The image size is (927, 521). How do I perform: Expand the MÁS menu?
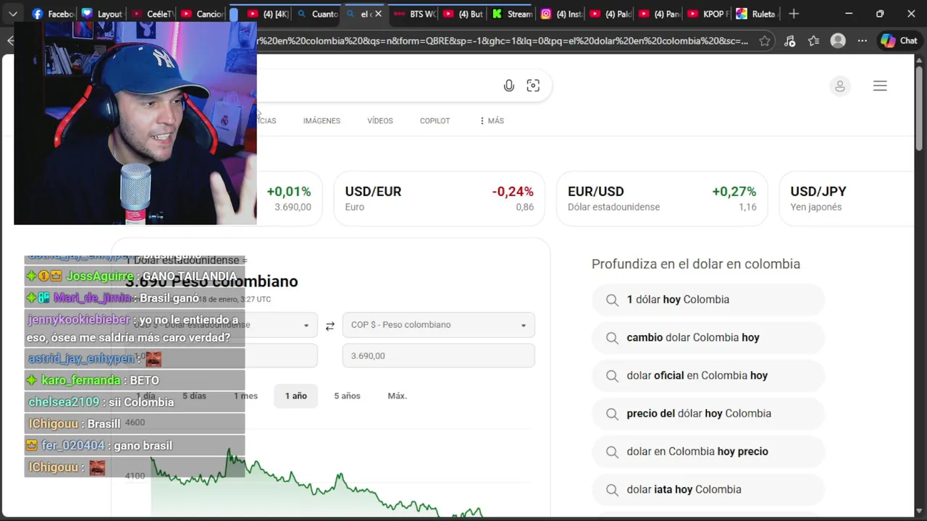tap(492, 121)
